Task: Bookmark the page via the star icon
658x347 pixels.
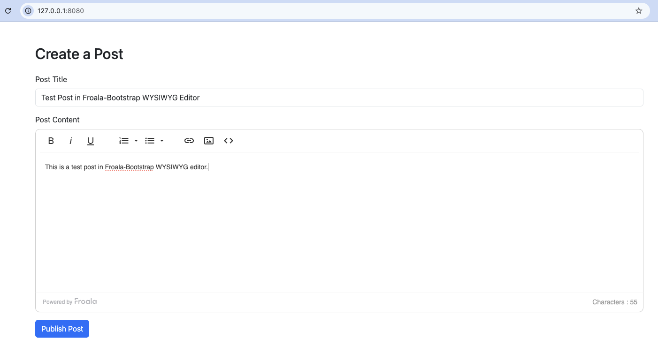Action: pyautogui.click(x=638, y=10)
